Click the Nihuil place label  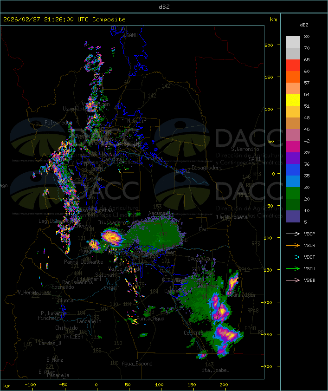click(112, 288)
